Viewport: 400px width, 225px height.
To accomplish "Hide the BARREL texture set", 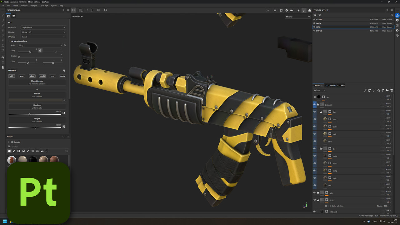I will click(314, 19).
